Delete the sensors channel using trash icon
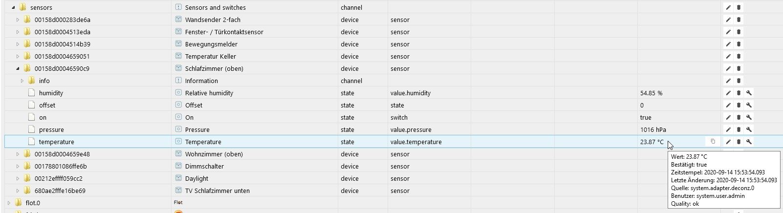This screenshot has width=783, height=213. (x=739, y=7)
